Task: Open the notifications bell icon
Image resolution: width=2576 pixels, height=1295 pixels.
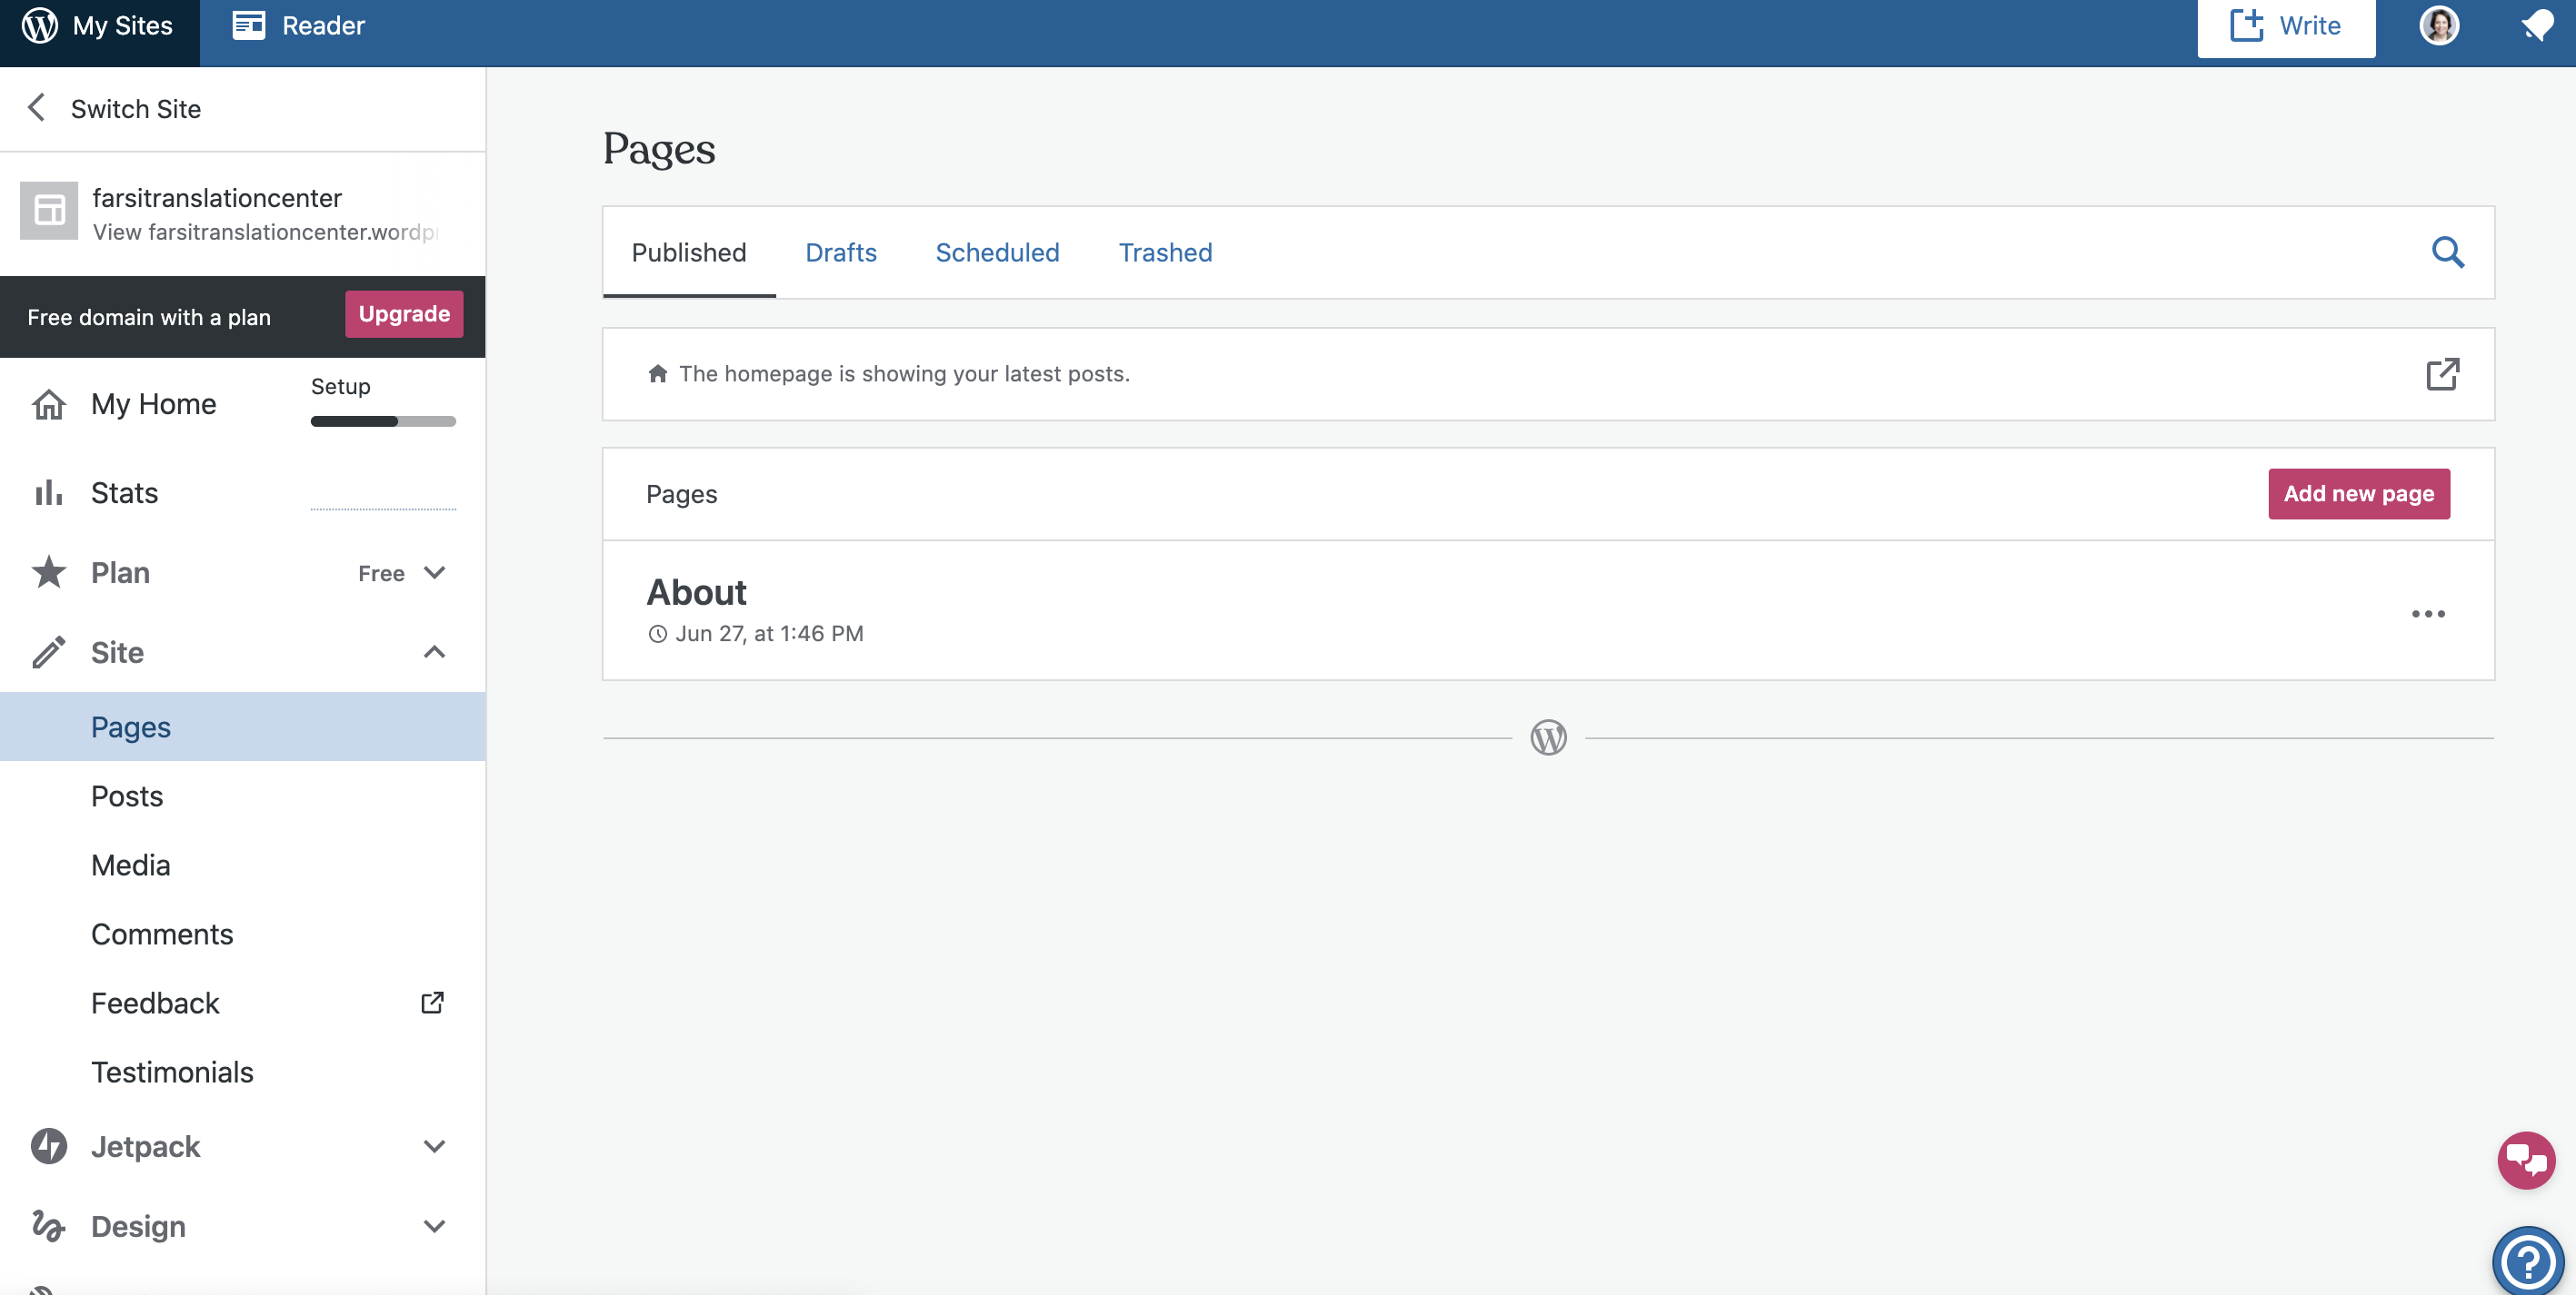Action: (x=2537, y=25)
